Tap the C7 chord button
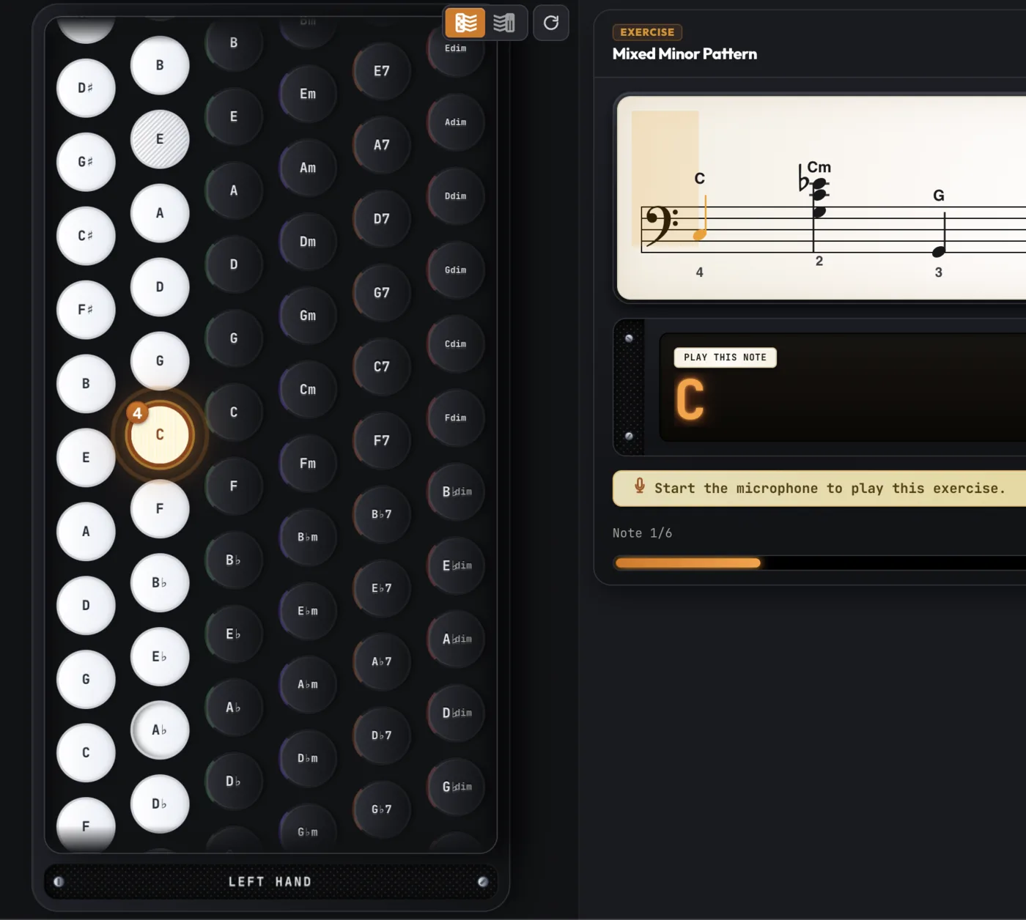 pos(382,367)
